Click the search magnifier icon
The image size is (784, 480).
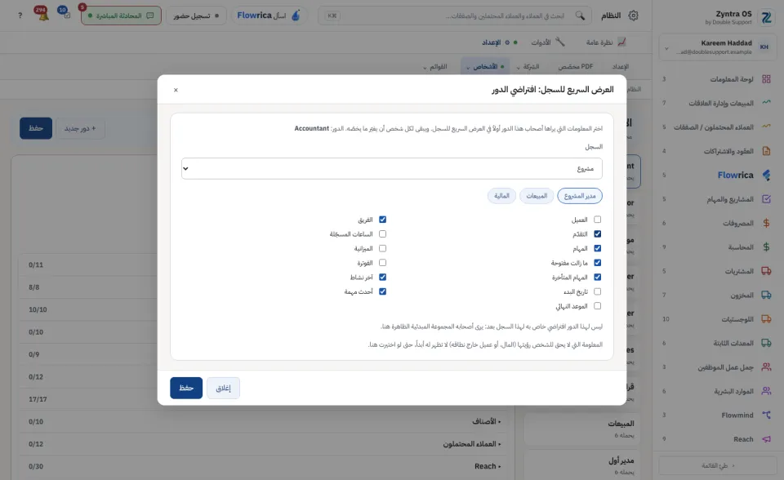coord(580,16)
